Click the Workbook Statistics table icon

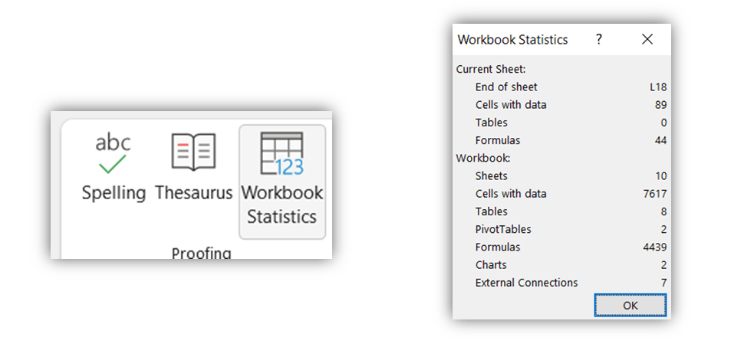click(x=282, y=153)
